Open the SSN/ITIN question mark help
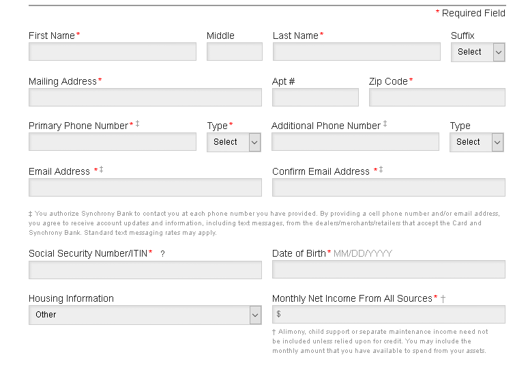 click(x=162, y=254)
